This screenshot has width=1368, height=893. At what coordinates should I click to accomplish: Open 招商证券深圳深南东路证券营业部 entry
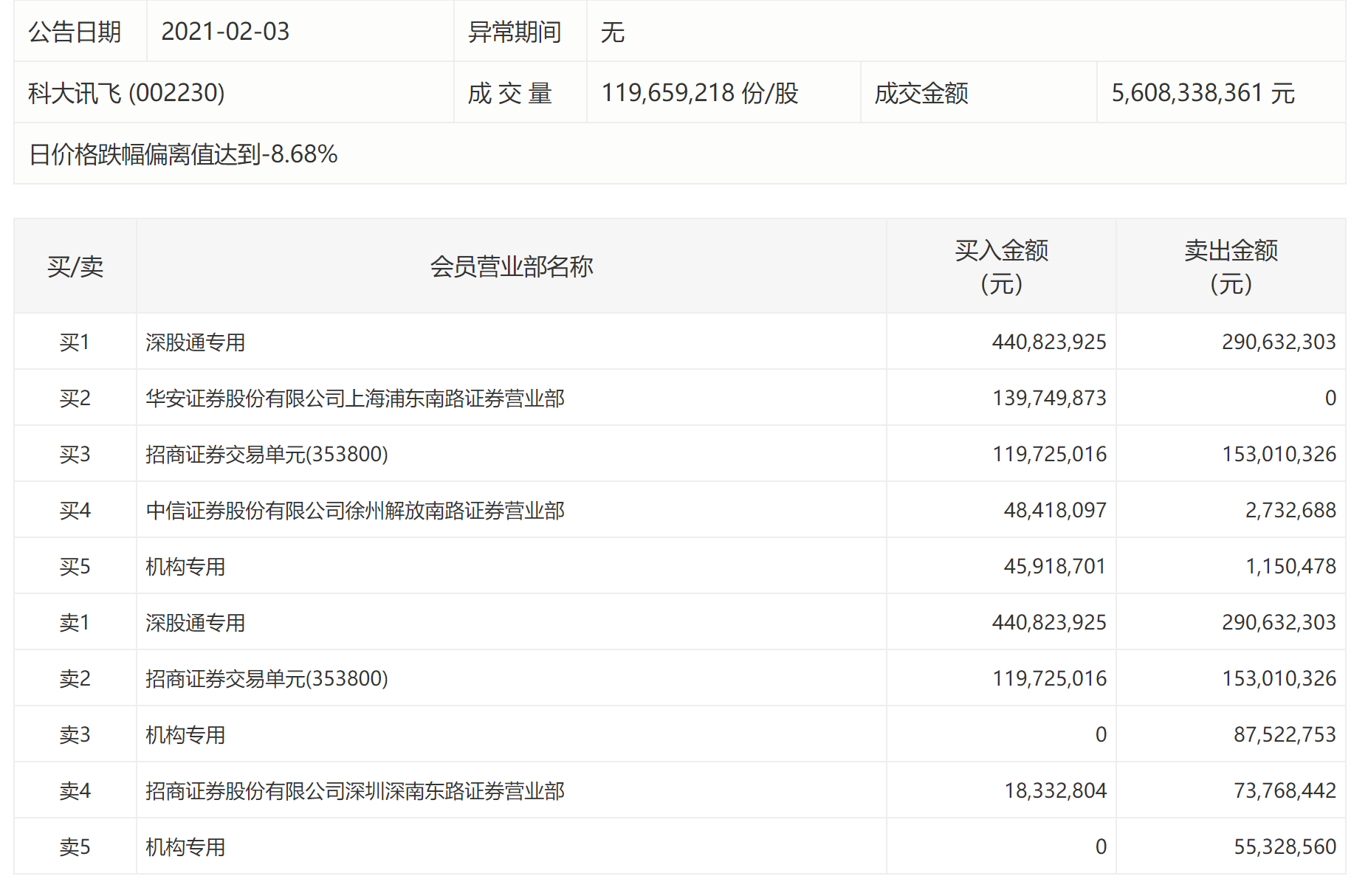[355, 791]
